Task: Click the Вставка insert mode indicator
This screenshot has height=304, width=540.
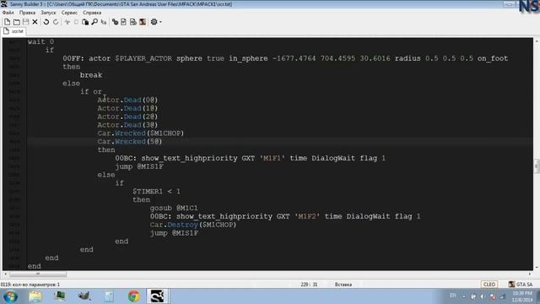Action: [x=343, y=285]
